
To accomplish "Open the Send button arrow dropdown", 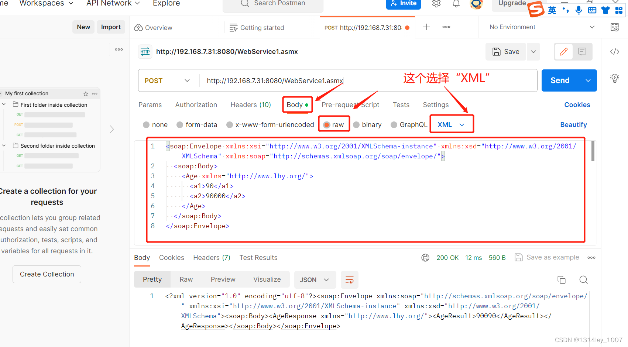I will tap(588, 80).
